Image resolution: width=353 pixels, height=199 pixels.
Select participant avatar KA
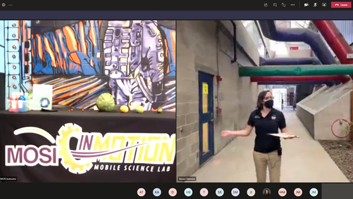(x=157, y=192)
